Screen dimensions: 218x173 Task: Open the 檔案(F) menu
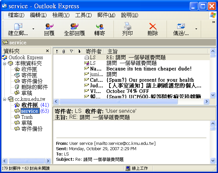tap(16, 15)
